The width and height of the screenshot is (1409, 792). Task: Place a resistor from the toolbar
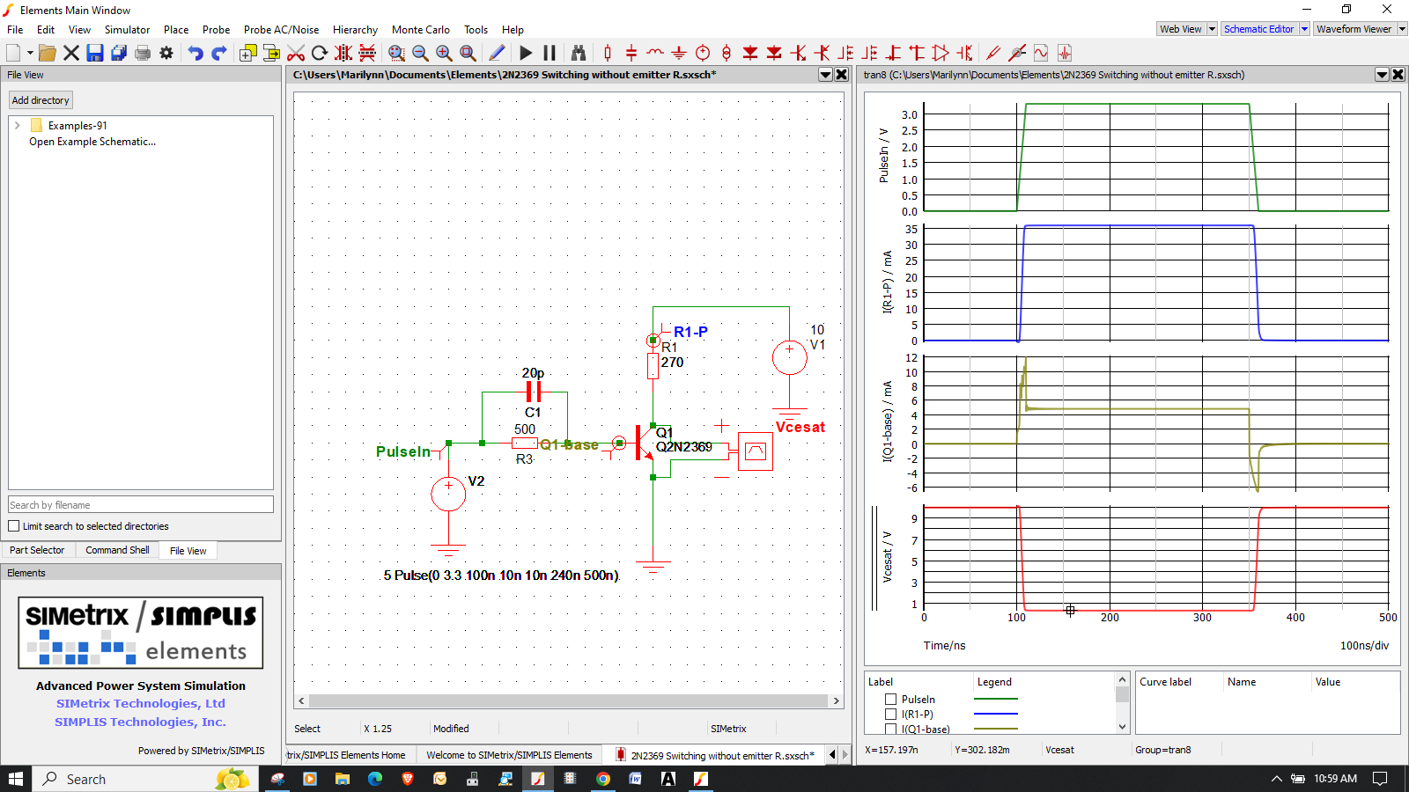pyautogui.click(x=608, y=53)
